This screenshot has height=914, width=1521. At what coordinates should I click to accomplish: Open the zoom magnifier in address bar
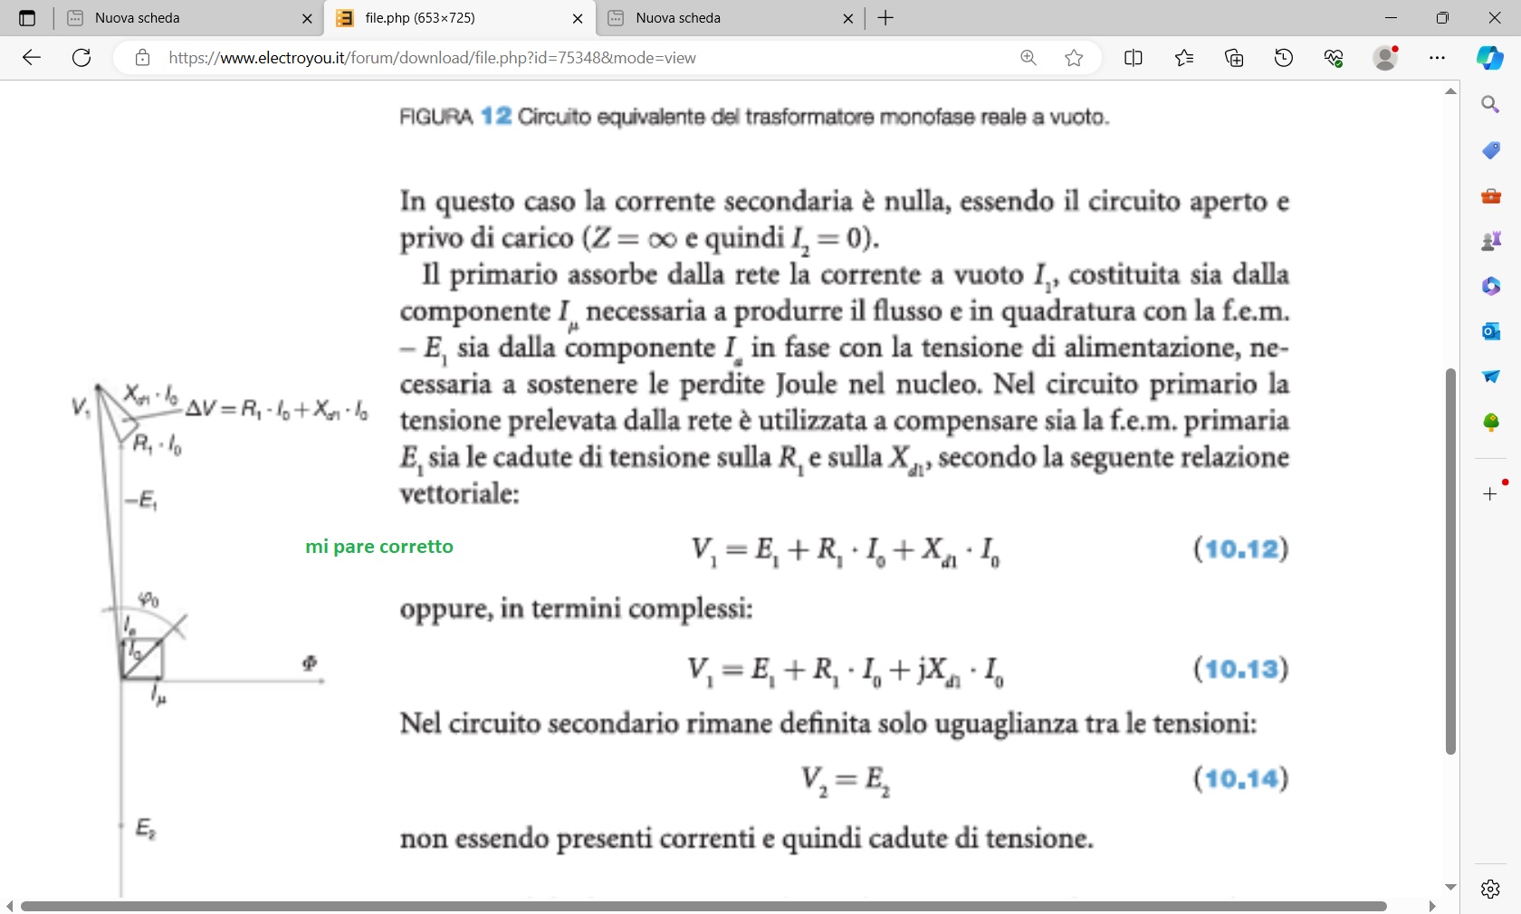[1028, 58]
